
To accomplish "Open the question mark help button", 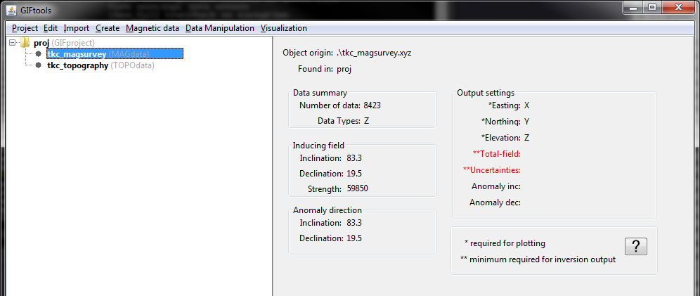I will 636,246.
